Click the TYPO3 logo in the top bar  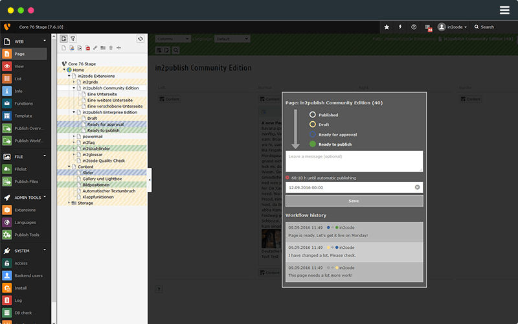pos(7,27)
